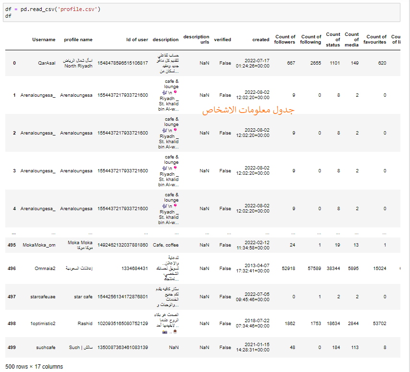This screenshot has width=410, height=372.
Task: Click row index 495
Action: tap(12, 245)
